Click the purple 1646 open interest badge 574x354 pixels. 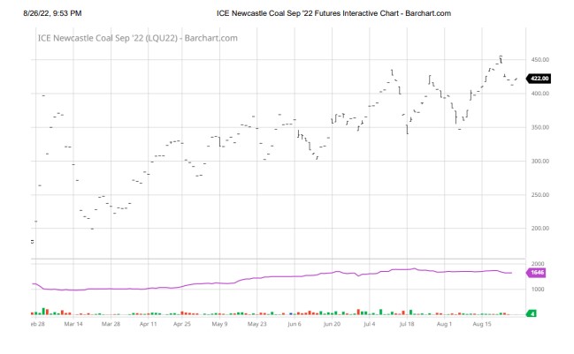[539, 274]
